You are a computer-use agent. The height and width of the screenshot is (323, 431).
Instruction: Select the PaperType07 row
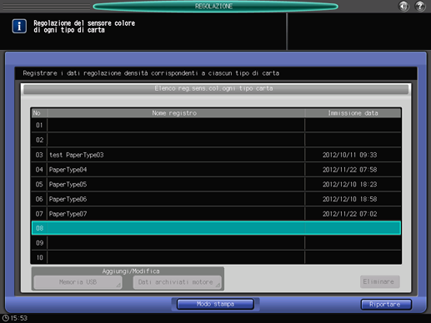pos(216,214)
